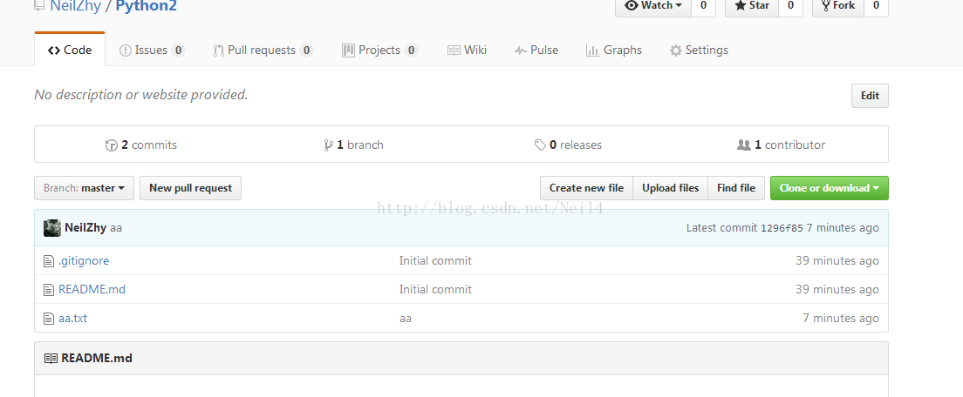The height and width of the screenshot is (397, 963).
Task: Click the README.md book icon in header
Action: tap(51, 359)
